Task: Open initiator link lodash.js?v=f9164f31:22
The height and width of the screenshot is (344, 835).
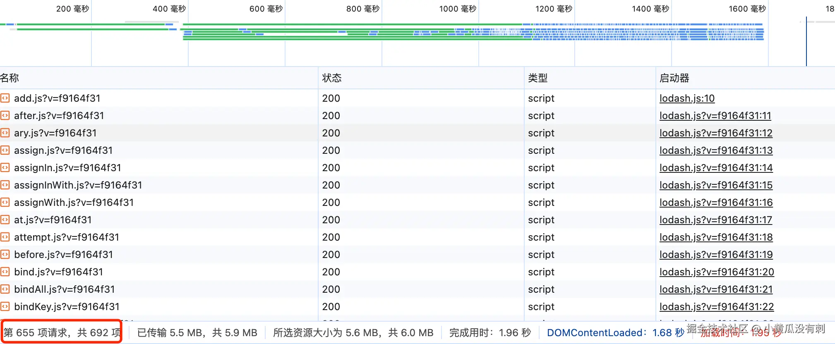Action: pos(717,307)
